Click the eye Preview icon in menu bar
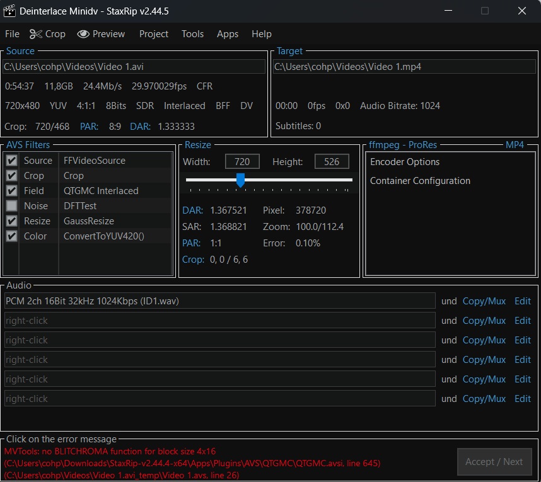 click(83, 34)
